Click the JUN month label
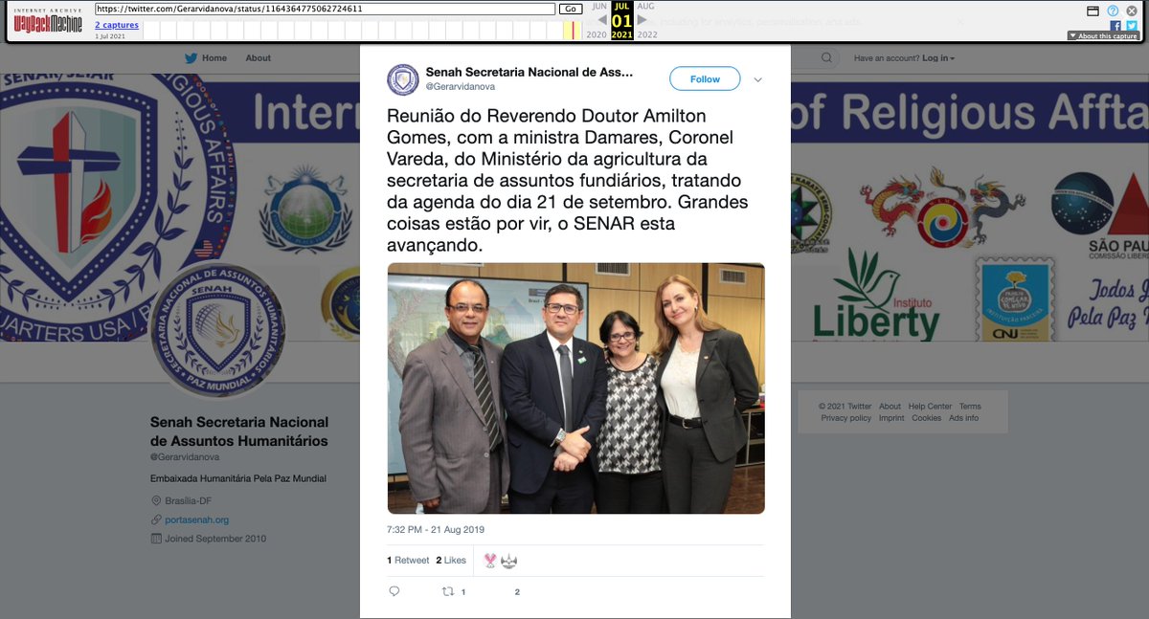Viewport: 1149px width, 619px height. point(599,6)
